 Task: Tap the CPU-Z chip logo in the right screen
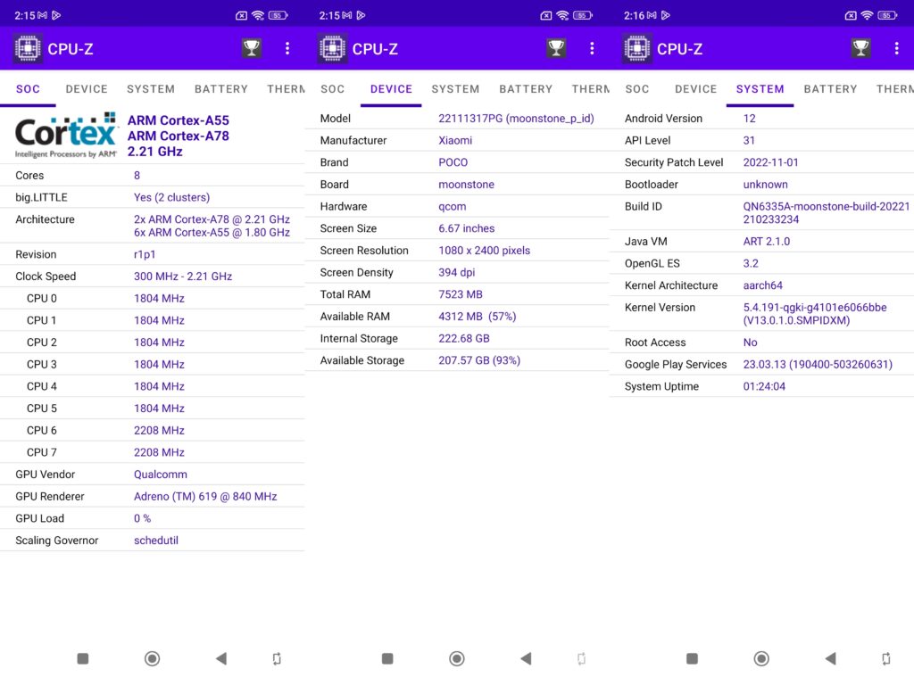[637, 48]
